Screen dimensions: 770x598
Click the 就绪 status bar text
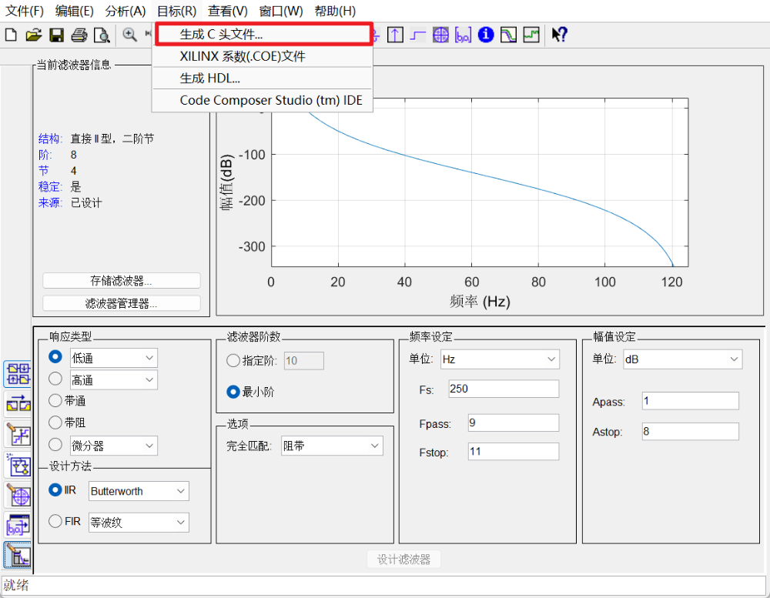[15, 585]
